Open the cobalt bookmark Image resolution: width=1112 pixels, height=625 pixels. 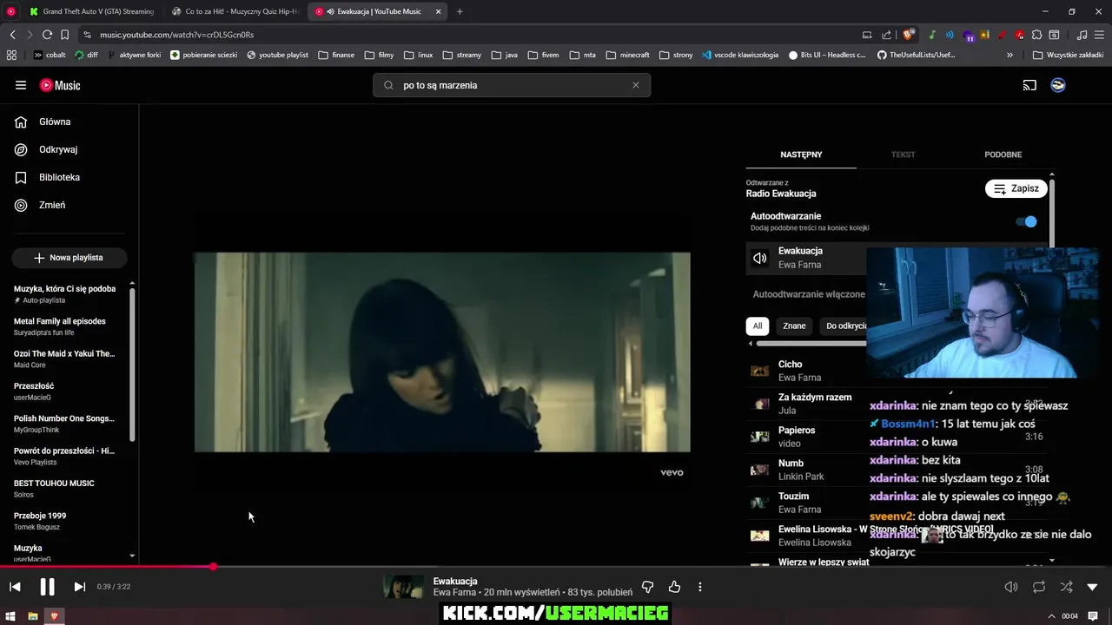point(50,55)
